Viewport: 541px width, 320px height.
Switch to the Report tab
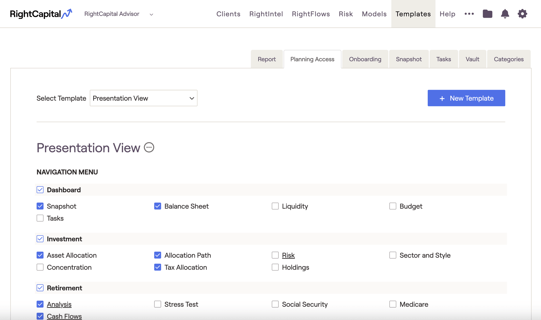pos(267,59)
